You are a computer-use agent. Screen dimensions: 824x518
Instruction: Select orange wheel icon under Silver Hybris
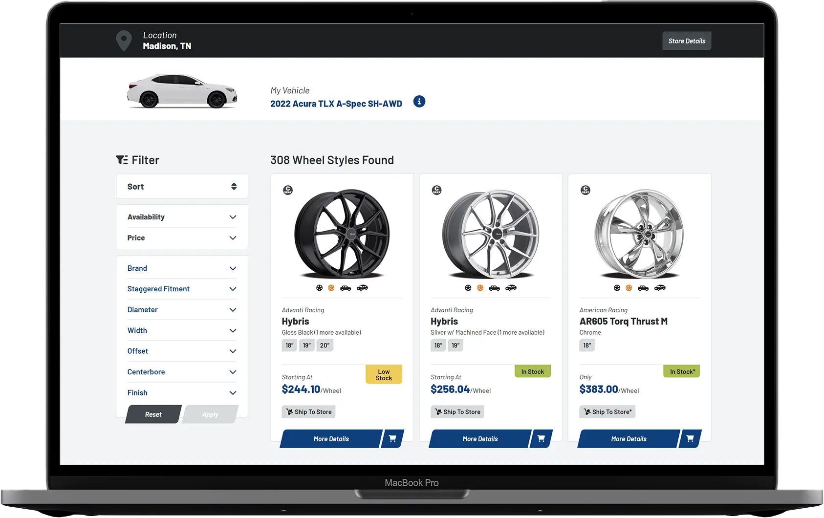[x=480, y=288]
